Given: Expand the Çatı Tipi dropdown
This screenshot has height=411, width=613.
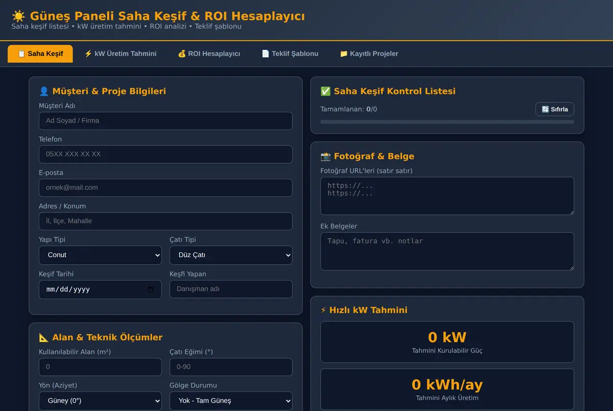Looking at the screenshot, I should pyautogui.click(x=231, y=255).
